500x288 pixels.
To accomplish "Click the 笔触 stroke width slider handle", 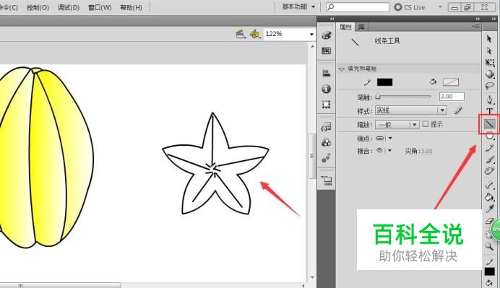I will pyautogui.click(x=378, y=96).
